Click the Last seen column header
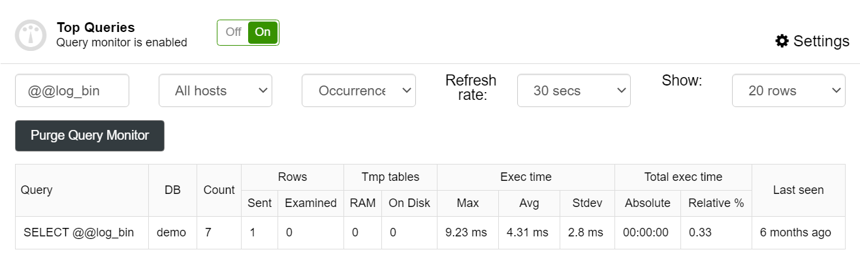 (x=798, y=190)
